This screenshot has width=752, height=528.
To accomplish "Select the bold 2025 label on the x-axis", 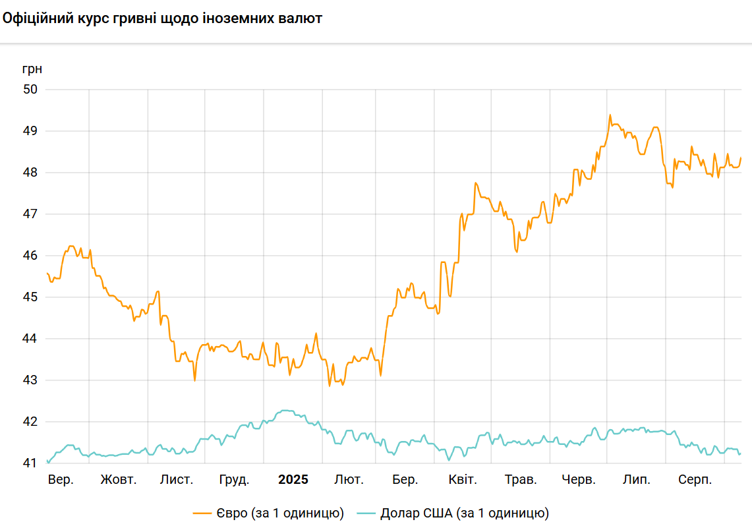I will point(293,480).
